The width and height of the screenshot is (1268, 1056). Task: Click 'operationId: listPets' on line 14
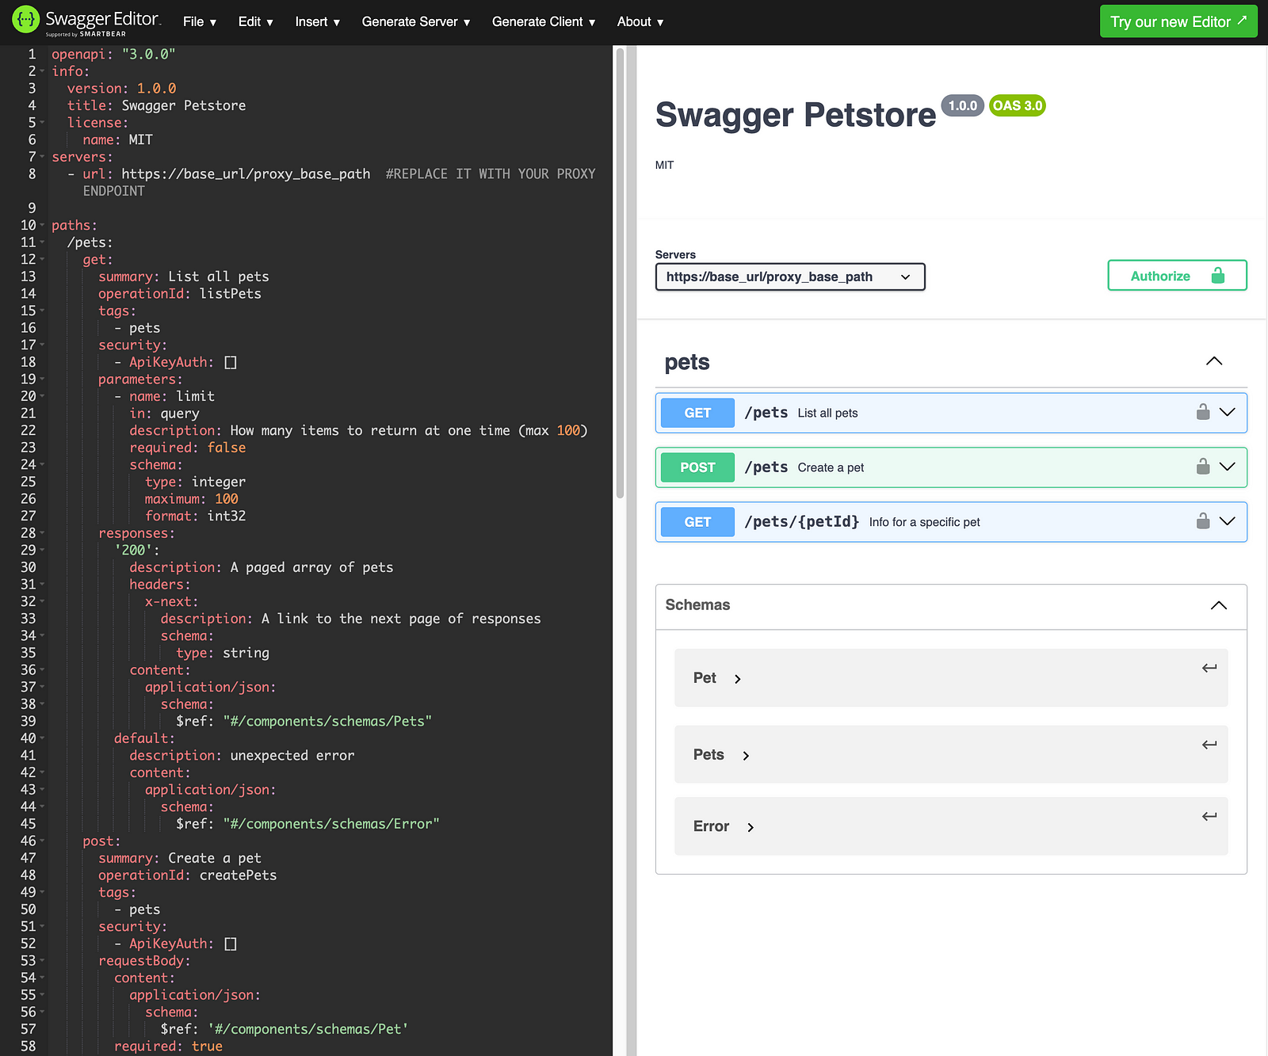tap(180, 294)
